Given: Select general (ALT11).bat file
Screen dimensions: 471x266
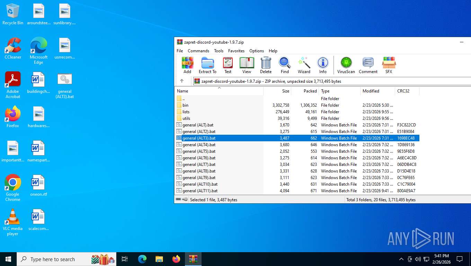Looking at the screenshot, I should click(x=297, y=191).
